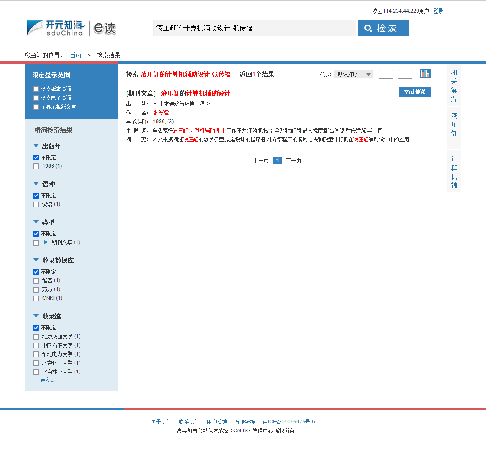This screenshot has width=486, height=470.
Task: Select the CNKI database checkbox
Action: click(36, 298)
